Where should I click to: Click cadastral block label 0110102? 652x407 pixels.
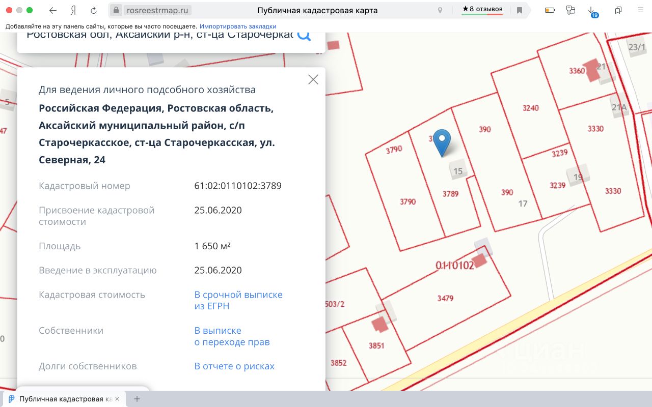[x=454, y=265]
